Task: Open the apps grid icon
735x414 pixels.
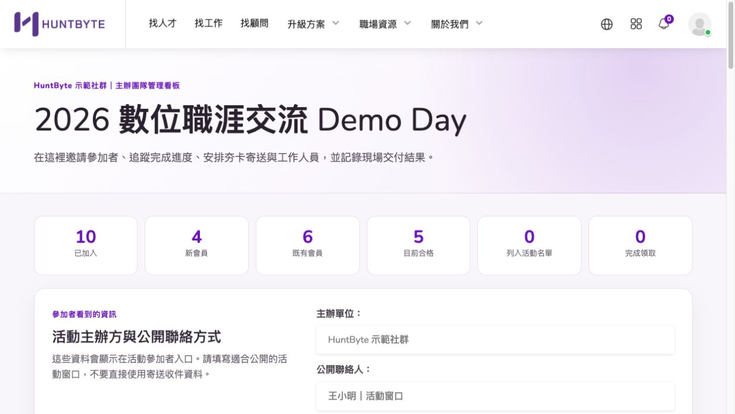Action: coord(636,24)
